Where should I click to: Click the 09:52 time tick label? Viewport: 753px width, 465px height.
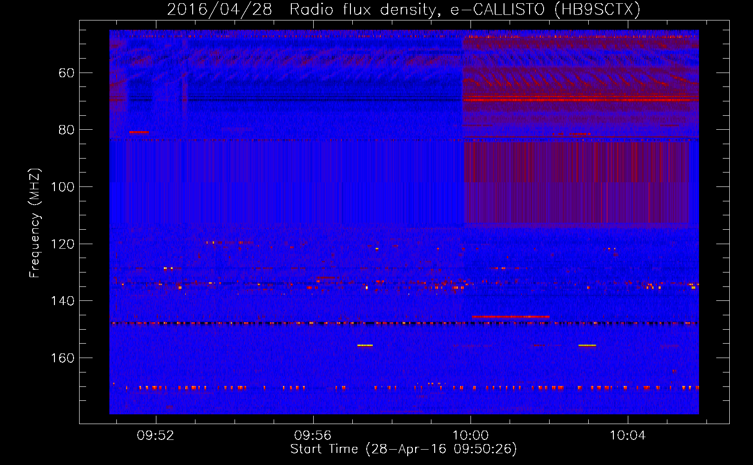coord(155,436)
